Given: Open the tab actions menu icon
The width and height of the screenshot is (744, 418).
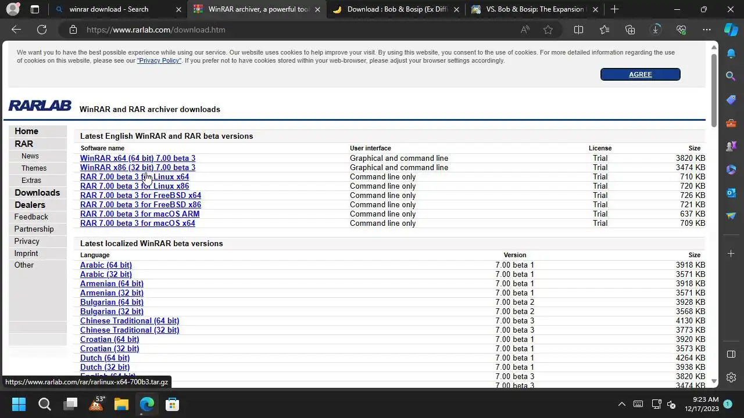Looking at the screenshot, I should (x=35, y=9).
